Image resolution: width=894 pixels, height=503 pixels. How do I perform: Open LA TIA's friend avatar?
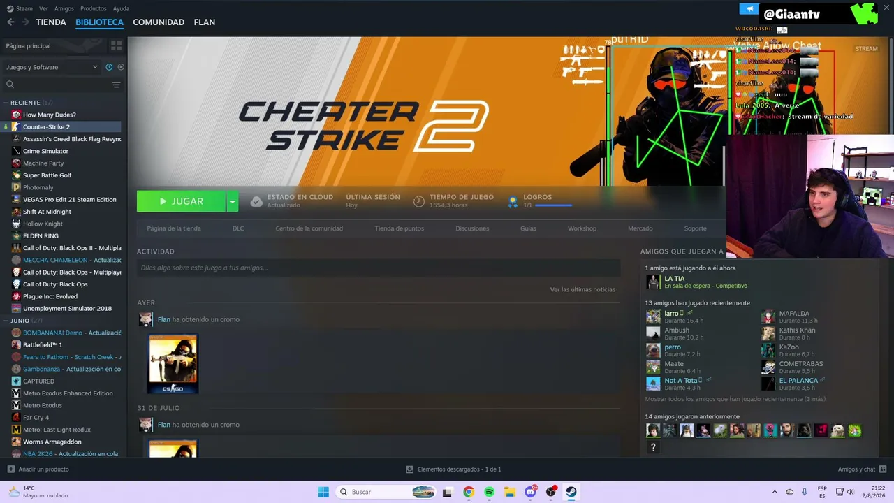653,282
